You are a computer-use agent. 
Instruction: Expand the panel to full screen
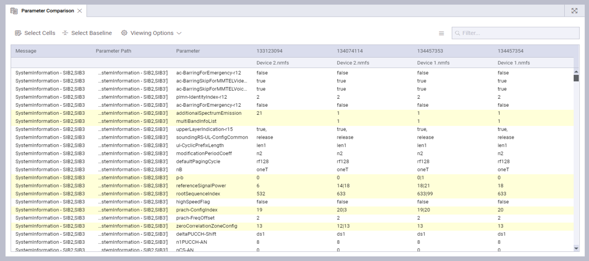point(574,11)
